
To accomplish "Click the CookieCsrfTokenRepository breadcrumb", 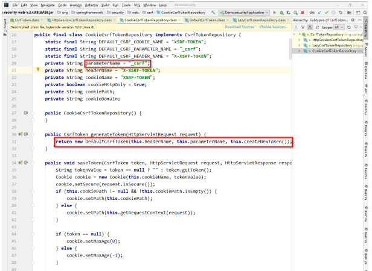I will point(181,13).
